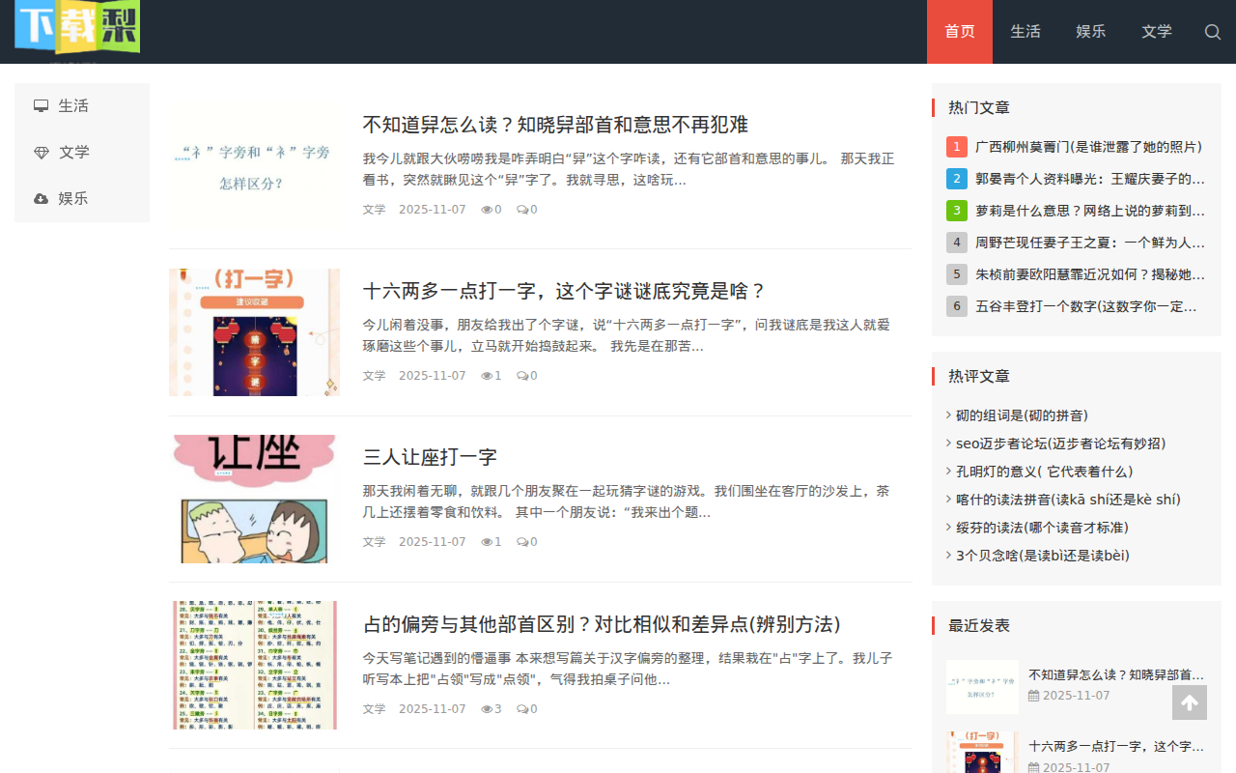Open the comment bubble icon on 十六两多一点打一字

pos(521,375)
